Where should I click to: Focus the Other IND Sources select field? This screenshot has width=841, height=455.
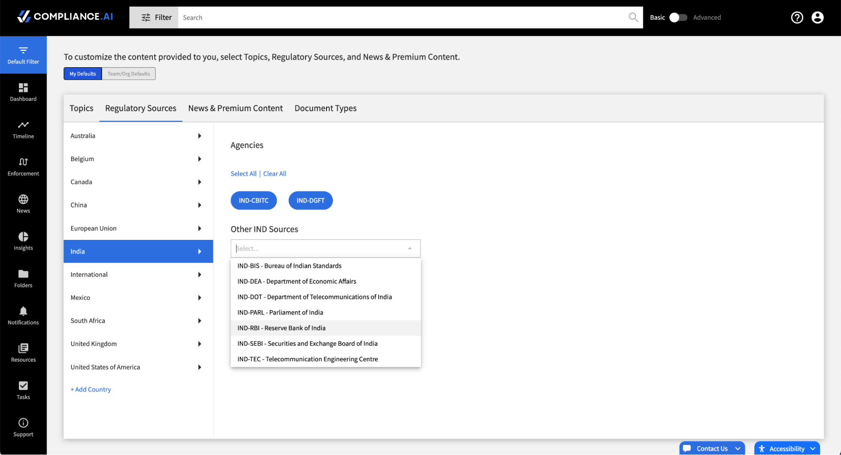point(325,248)
